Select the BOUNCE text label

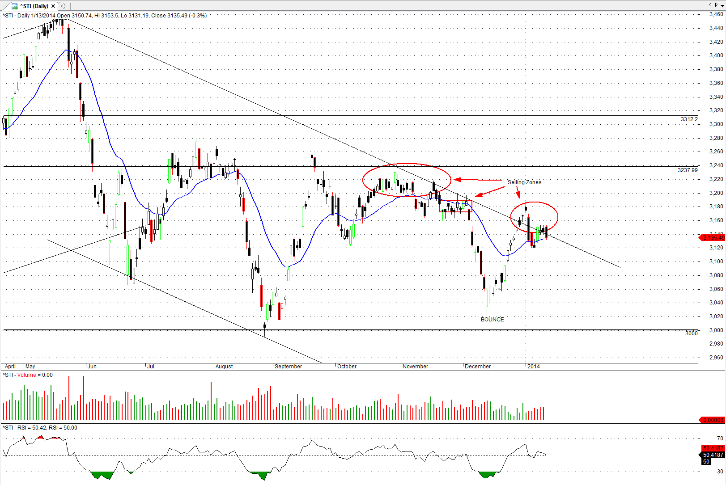coord(492,319)
